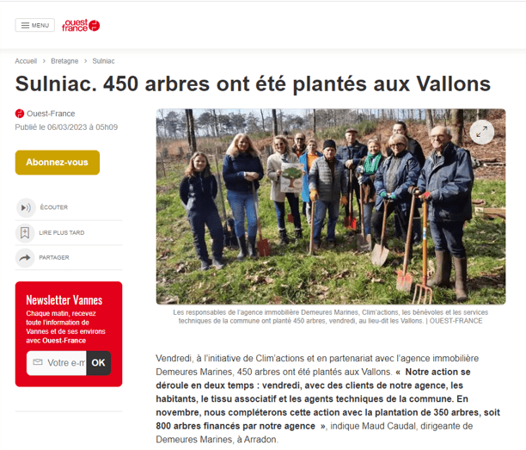Viewport: 526px width, 450px height.
Task: Select the LIRE PLUS TARD label
Action: (62, 232)
